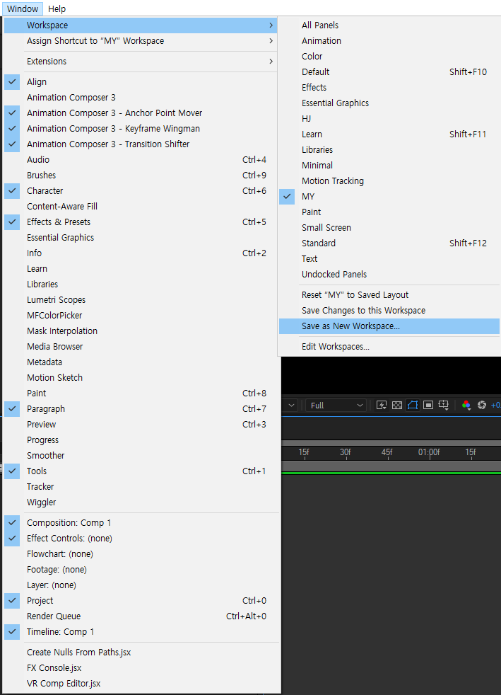
Task: Toggle the transparency grid checkerboard icon
Action: 397,405
